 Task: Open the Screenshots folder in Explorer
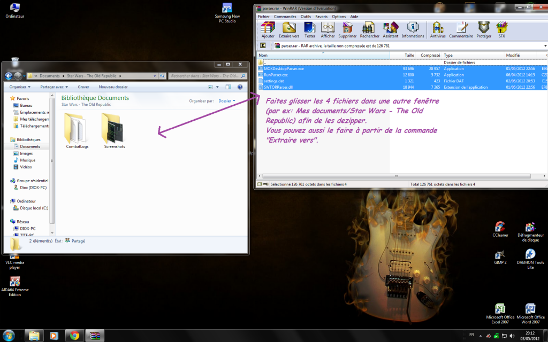coord(115,131)
